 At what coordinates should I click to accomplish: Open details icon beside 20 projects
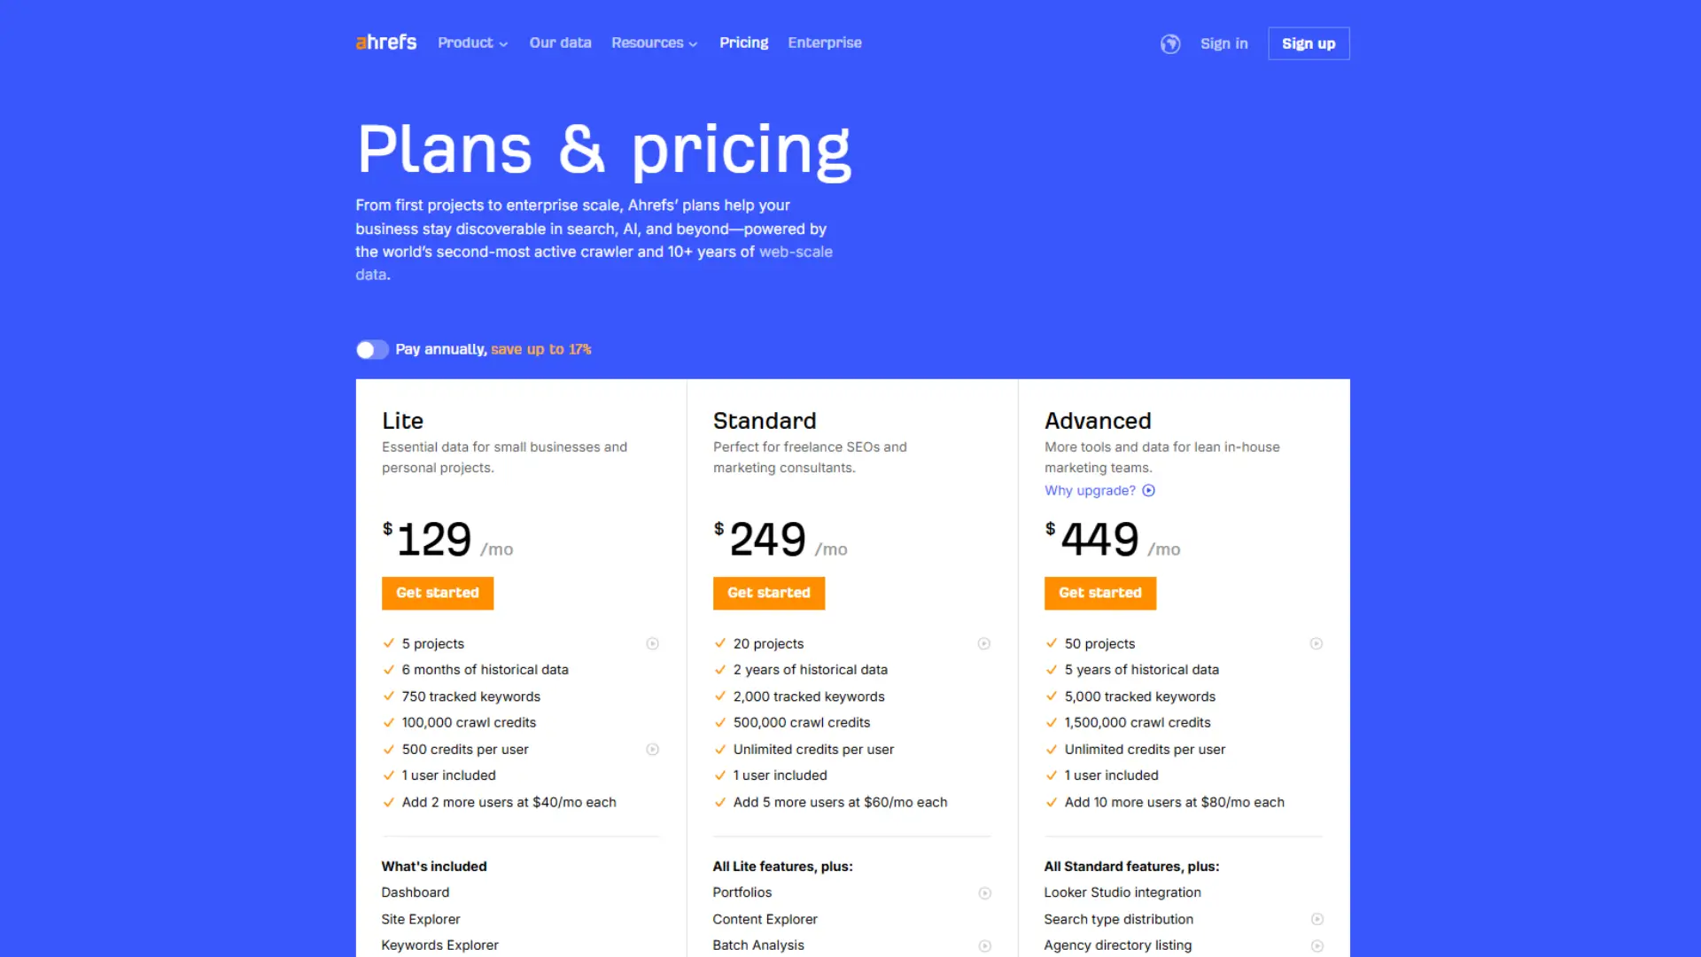coord(984,643)
